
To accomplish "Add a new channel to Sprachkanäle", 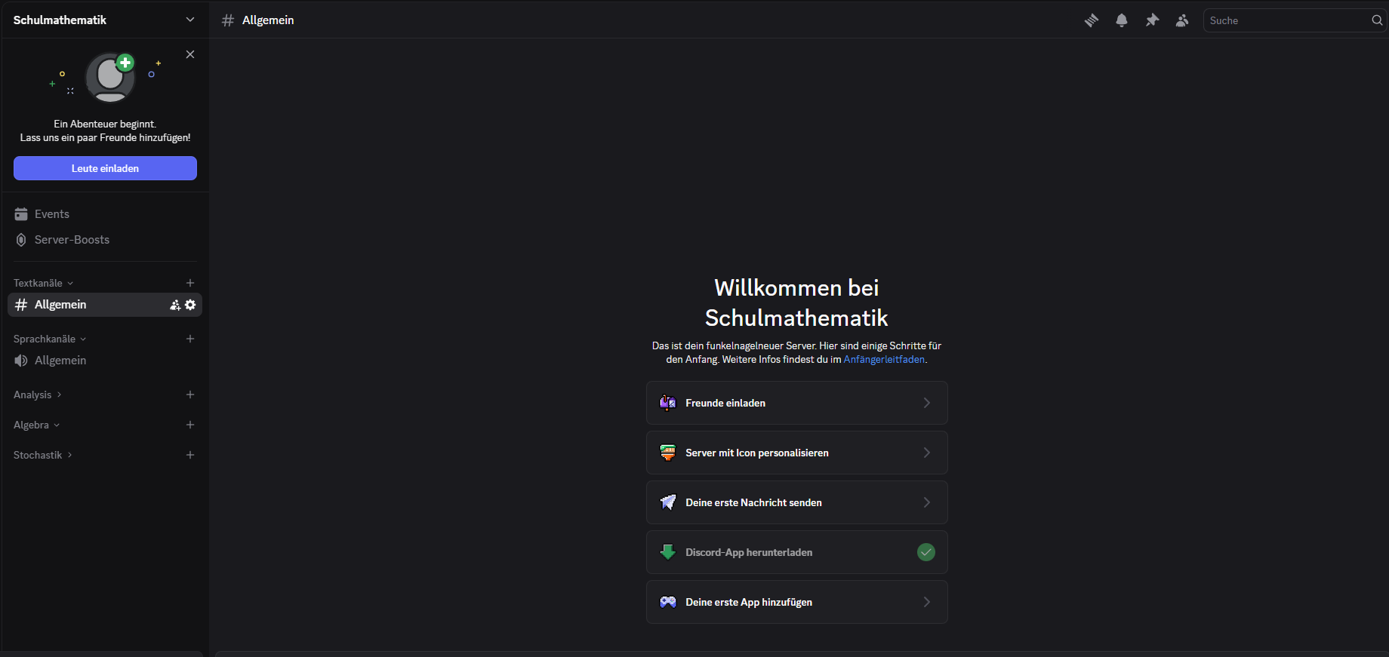I will click(x=190, y=339).
